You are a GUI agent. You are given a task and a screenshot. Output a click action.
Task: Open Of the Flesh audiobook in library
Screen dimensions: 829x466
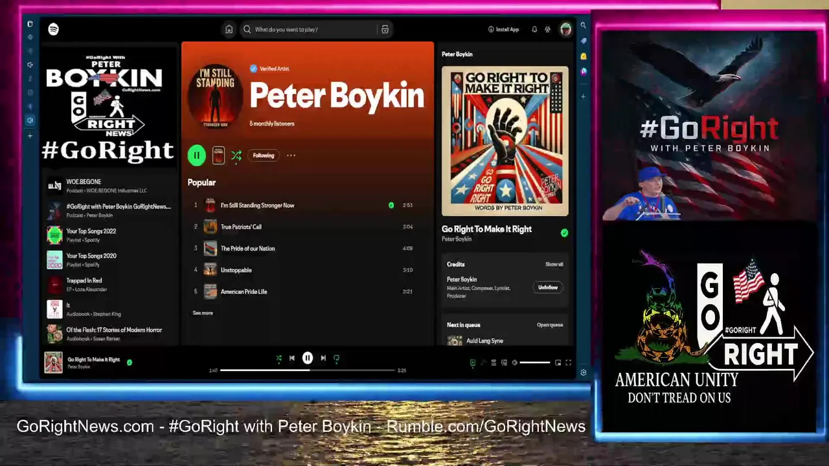pos(110,333)
